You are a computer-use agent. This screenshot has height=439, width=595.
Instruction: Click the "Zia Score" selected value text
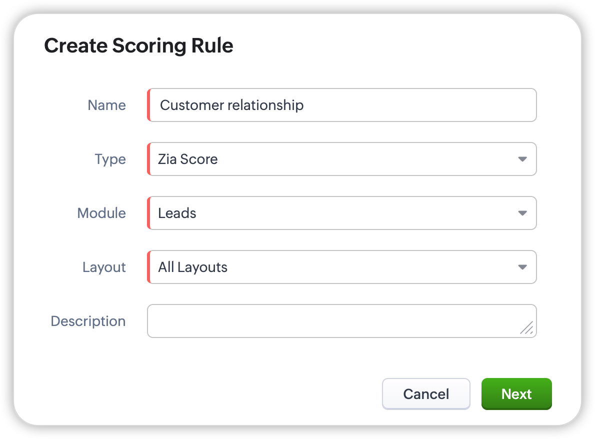(x=188, y=159)
